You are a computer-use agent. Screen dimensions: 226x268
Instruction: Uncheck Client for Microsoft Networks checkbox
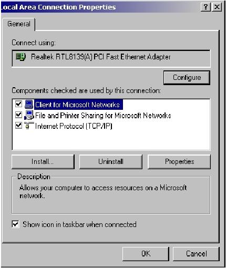18,104
